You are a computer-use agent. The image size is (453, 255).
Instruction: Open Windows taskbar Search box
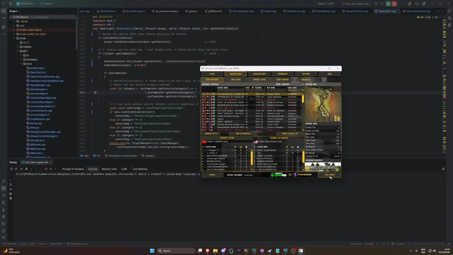click(176, 250)
